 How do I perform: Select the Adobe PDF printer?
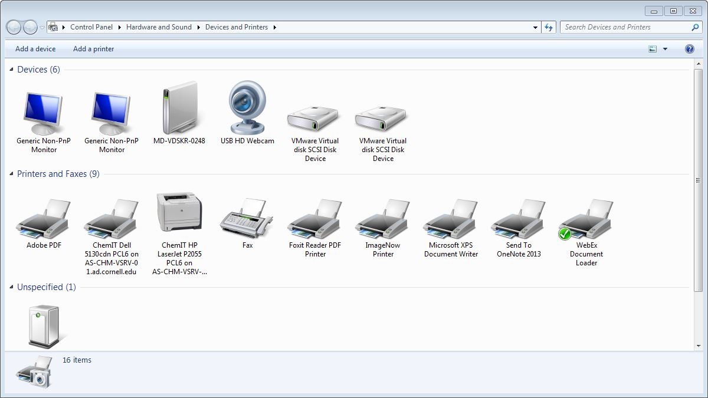[x=44, y=219]
